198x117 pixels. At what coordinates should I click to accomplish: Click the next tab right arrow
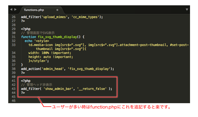click(x=15, y=10)
